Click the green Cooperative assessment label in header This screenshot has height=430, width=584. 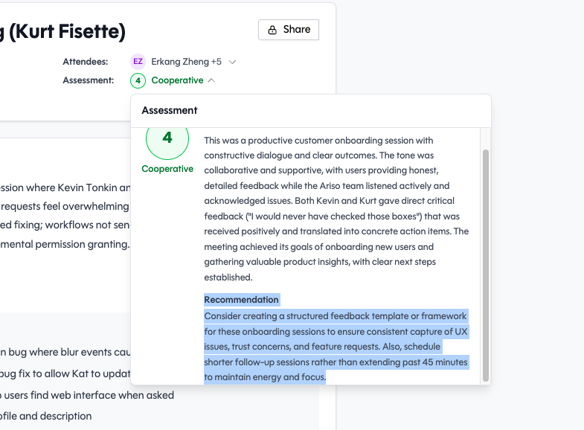coord(177,80)
